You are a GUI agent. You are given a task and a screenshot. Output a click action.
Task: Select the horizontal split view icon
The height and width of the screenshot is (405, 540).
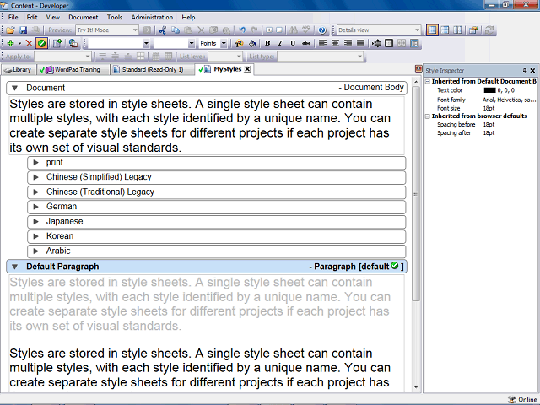[x=445, y=30]
